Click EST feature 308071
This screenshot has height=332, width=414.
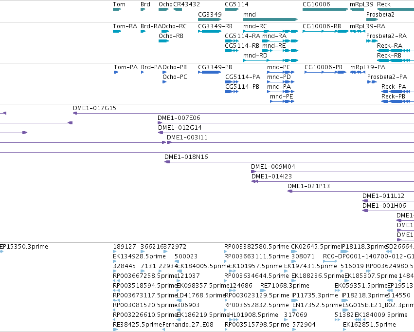[x=294, y=261]
